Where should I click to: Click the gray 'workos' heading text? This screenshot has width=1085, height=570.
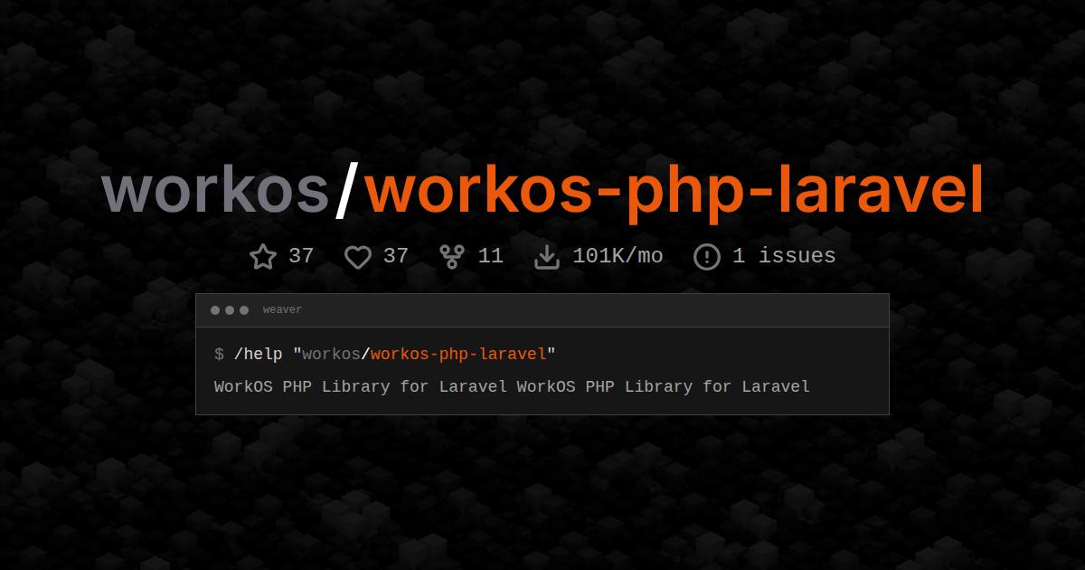pyautogui.click(x=215, y=190)
